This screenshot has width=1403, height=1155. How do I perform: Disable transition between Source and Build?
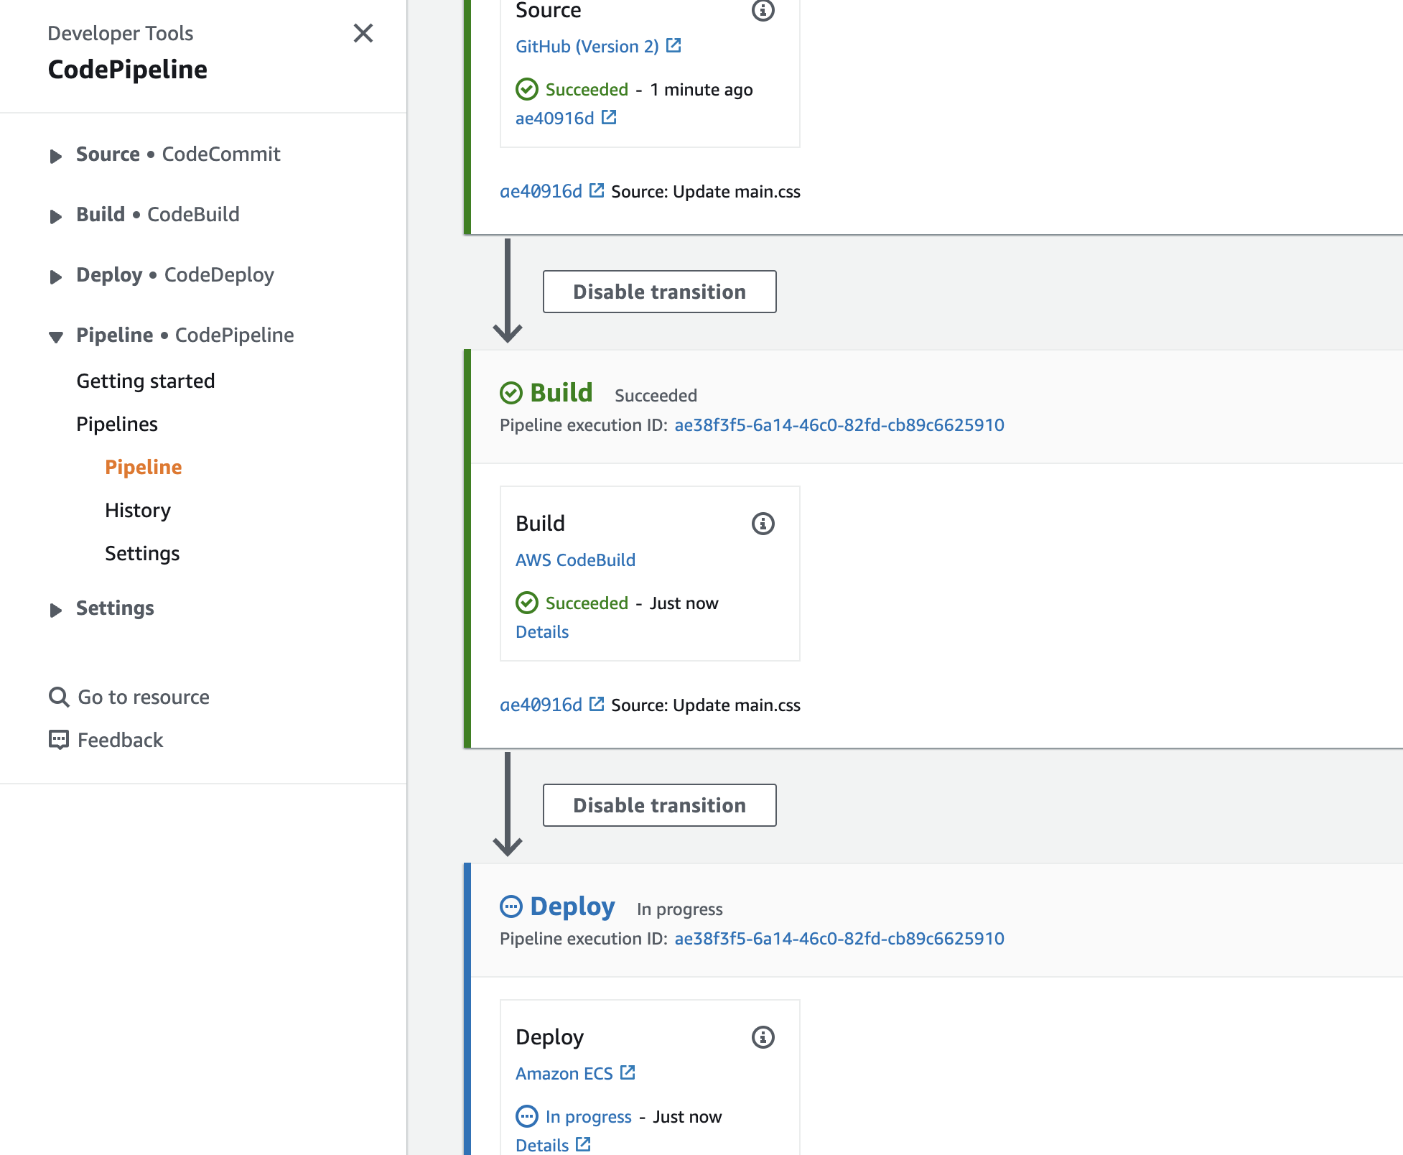pyautogui.click(x=659, y=292)
